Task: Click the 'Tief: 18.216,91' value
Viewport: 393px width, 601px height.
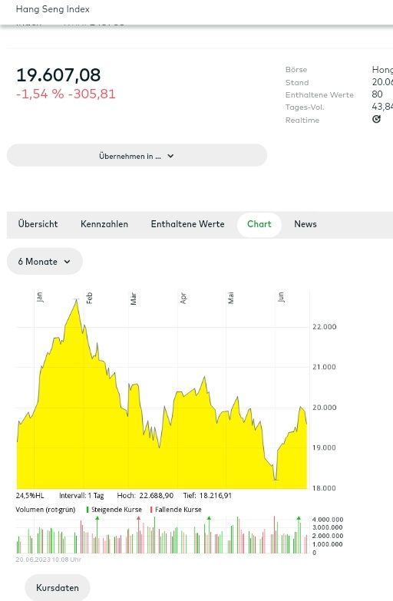Action: coord(207,496)
